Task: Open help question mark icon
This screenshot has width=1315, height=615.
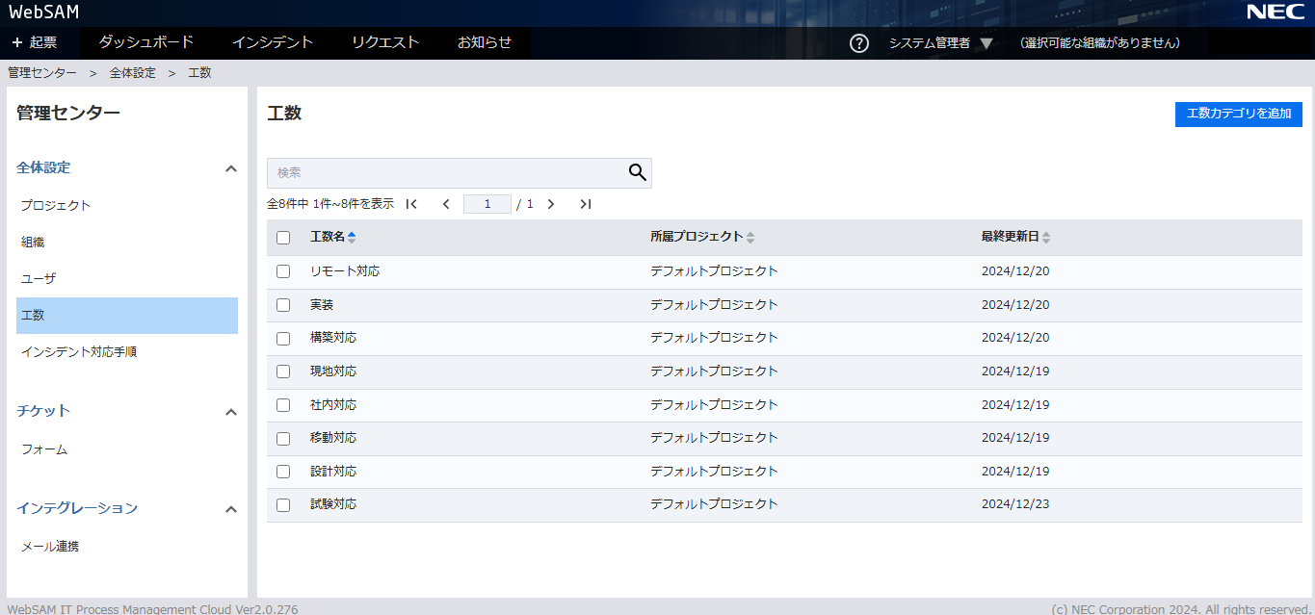Action: tap(859, 43)
